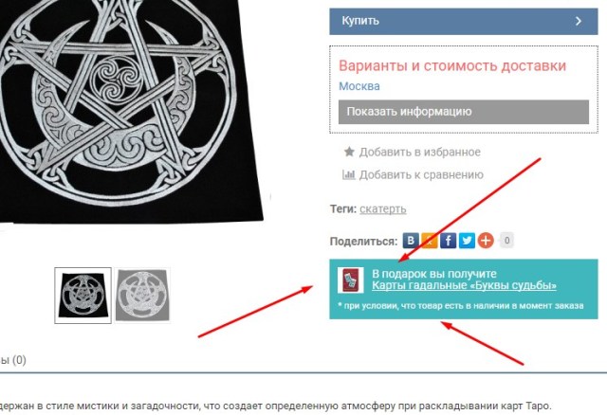This screenshot has width=607, height=415.
Task: Share via the Twitter bird icon
Action: 467,241
